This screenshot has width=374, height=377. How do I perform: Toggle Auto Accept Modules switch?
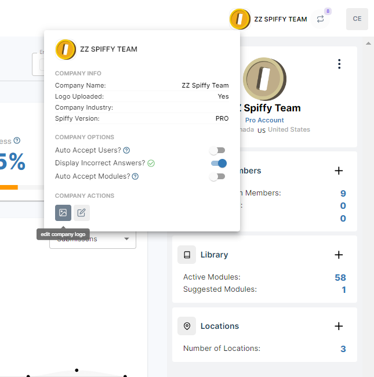(217, 177)
